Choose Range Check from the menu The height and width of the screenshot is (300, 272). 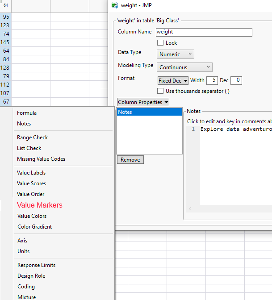pyautogui.click(x=32, y=137)
